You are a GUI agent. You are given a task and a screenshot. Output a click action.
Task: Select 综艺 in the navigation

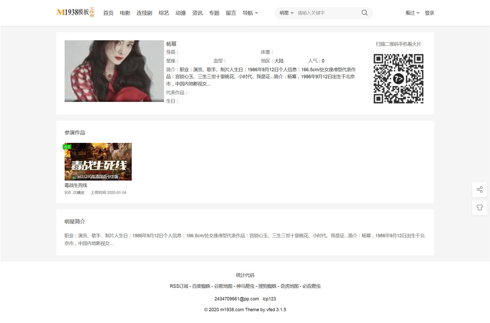[x=164, y=13]
